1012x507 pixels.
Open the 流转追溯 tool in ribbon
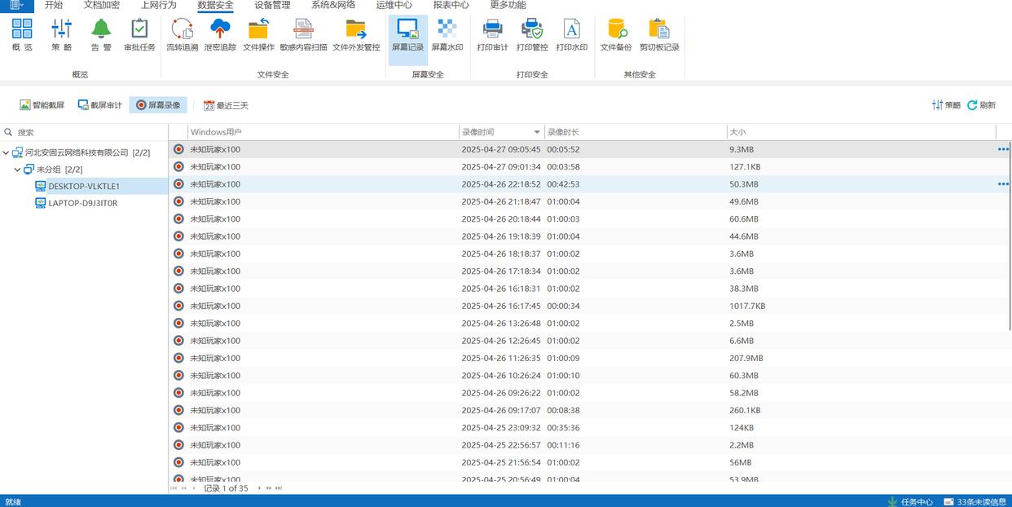pyautogui.click(x=182, y=34)
